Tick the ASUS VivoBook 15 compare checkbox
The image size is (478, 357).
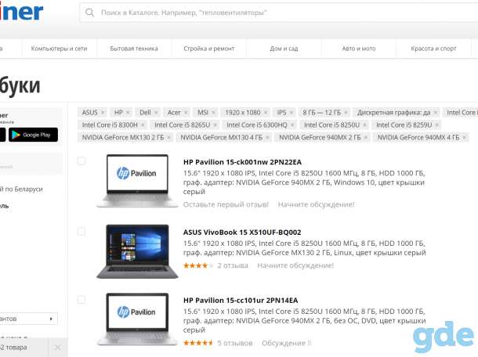coord(81,231)
